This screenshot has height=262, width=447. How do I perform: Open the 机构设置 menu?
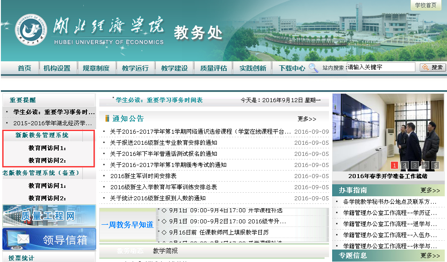point(57,68)
